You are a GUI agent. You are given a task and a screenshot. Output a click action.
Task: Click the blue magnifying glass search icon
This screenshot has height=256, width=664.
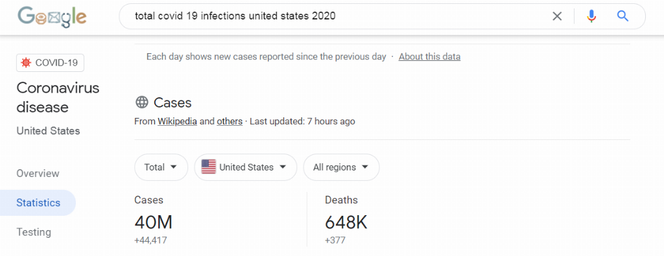coord(622,16)
